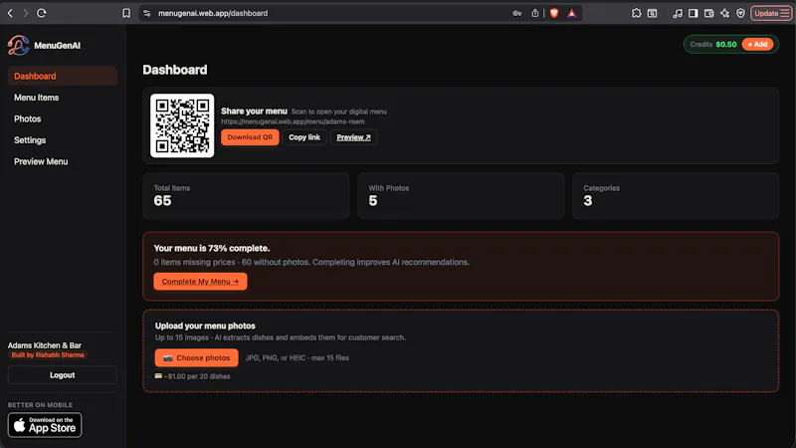Open Brave Rewards triangle icon
This screenshot has width=796, height=448.
pyautogui.click(x=571, y=13)
